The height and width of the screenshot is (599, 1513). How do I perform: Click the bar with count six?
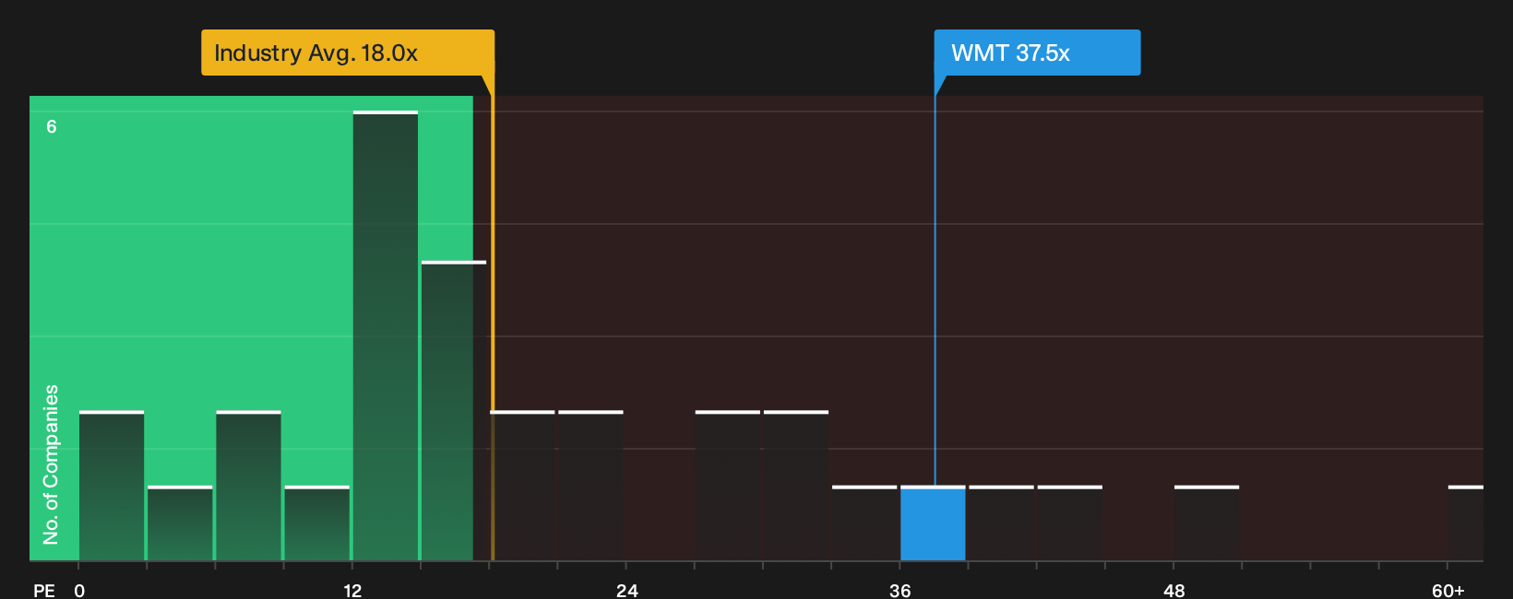pos(386,335)
